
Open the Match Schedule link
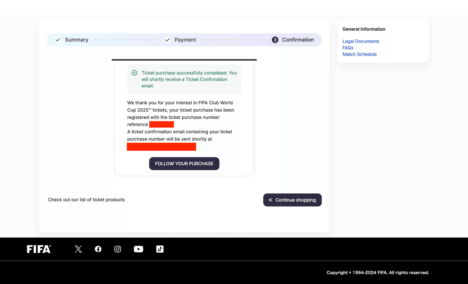(x=360, y=54)
